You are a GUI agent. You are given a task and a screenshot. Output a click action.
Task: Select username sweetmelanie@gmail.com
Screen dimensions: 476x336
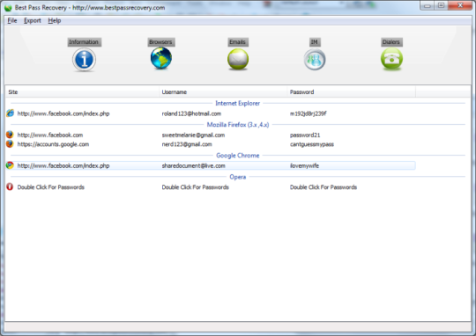193,135
